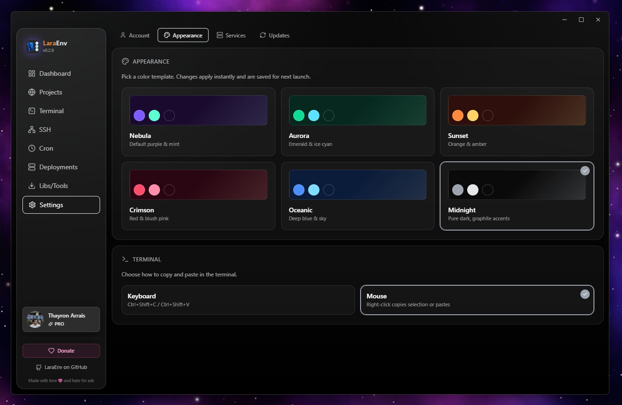
Task: Click the v0.2.9 version label
Action: pos(48,51)
